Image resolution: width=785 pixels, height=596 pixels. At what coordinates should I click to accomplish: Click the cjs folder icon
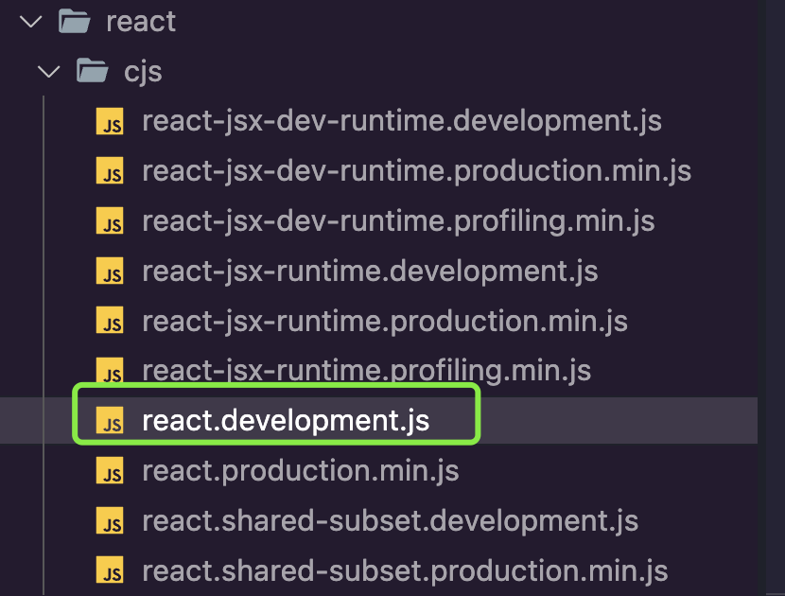92,71
